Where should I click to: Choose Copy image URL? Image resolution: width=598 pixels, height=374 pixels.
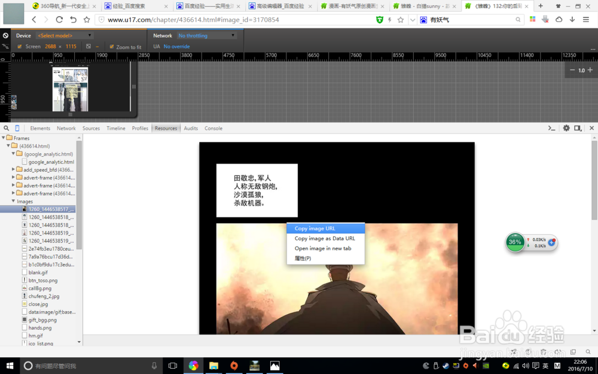click(326, 228)
